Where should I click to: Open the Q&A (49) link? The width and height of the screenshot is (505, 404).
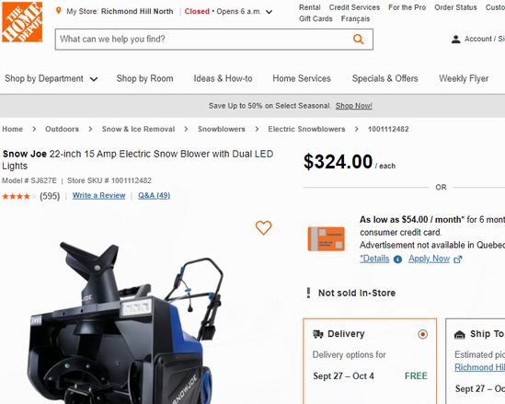point(154,195)
